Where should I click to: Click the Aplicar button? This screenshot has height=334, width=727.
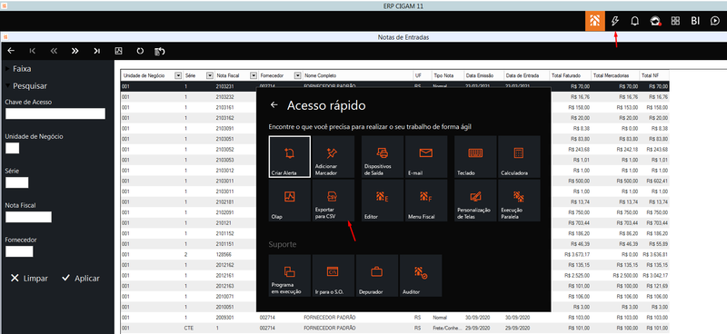click(x=81, y=279)
